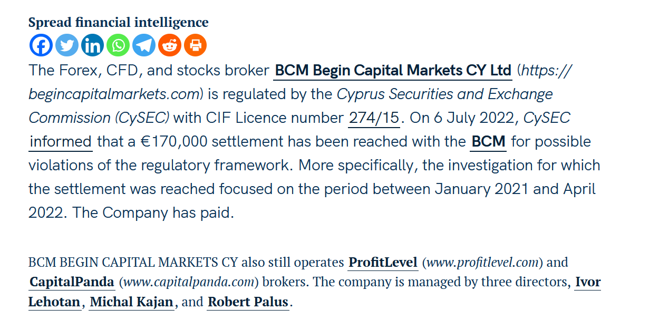Open the 'informed' CySEC announcement link
The image size is (659, 329).
(61, 141)
